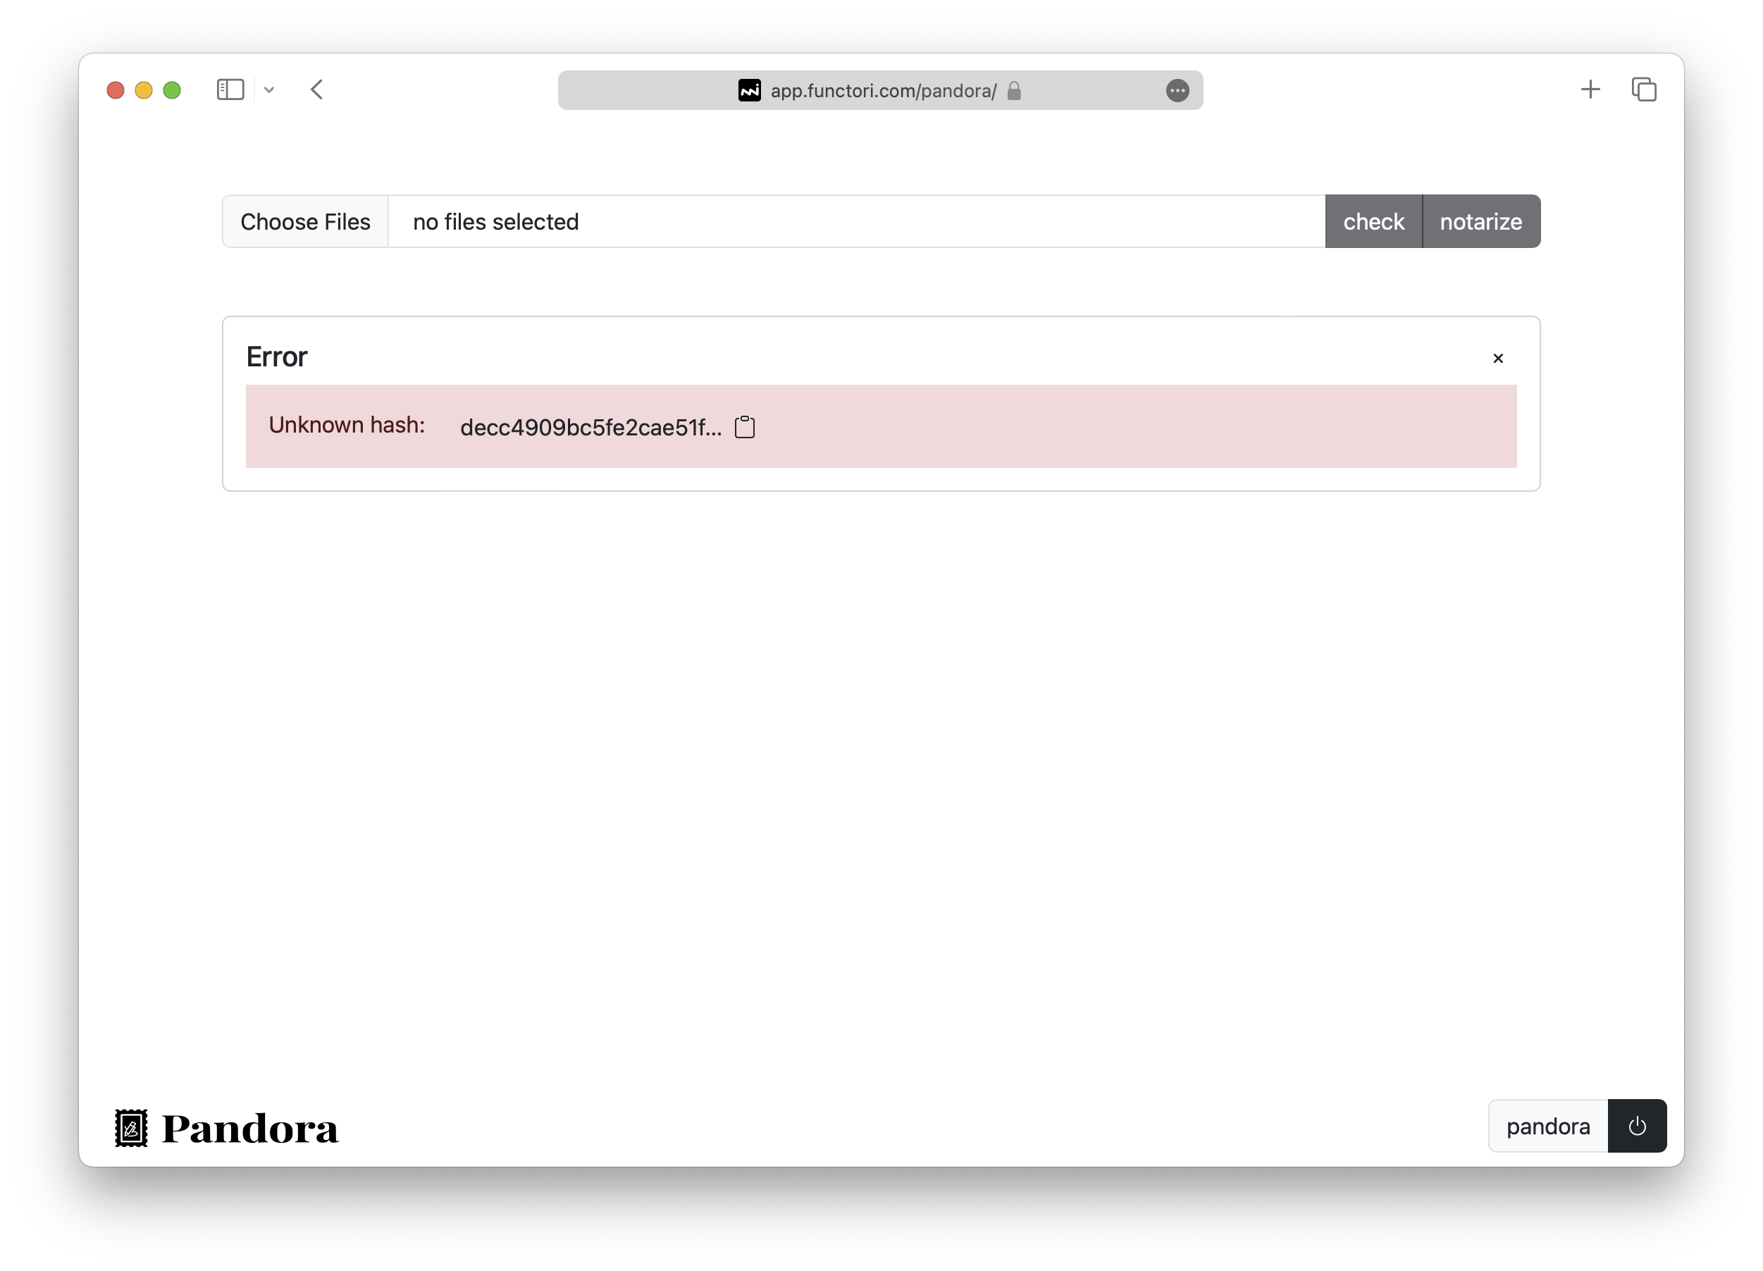This screenshot has width=1763, height=1271.
Task: Click the Pandora wordmark text
Action: [250, 1129]
